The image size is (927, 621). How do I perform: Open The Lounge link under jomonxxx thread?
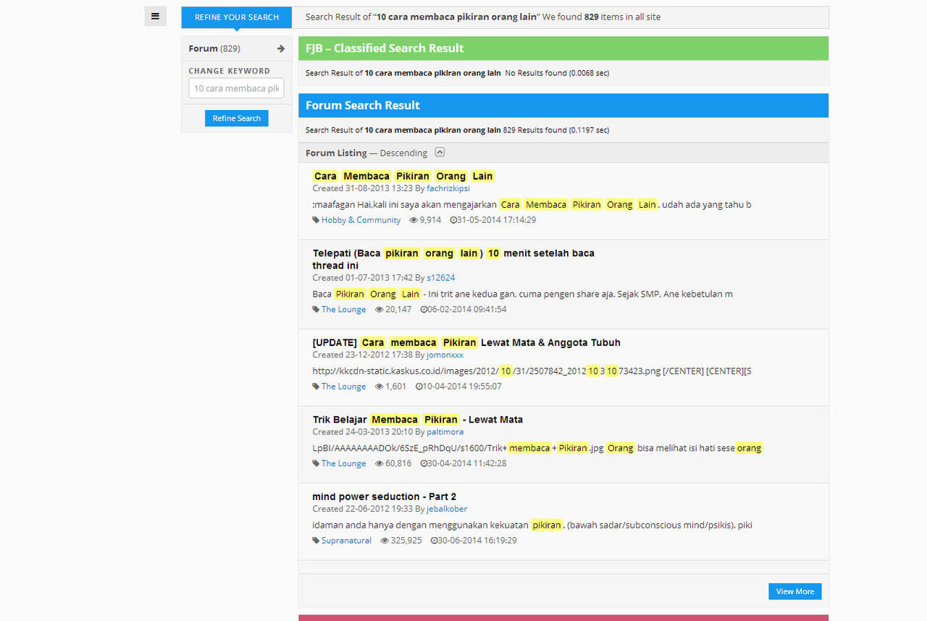(344, 386)
